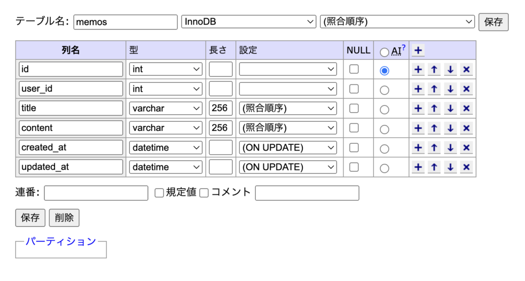Add a column after the id row

418,70
